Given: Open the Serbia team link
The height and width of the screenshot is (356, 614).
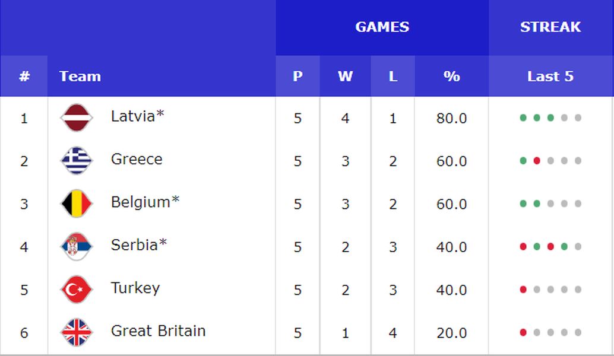Looking at the screenshot, I should pos(139,245).
